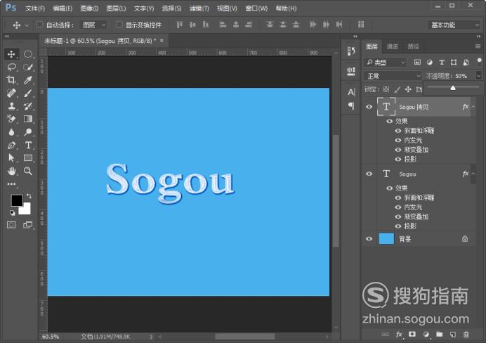Select the Brush tool

[x=28, y=93]
